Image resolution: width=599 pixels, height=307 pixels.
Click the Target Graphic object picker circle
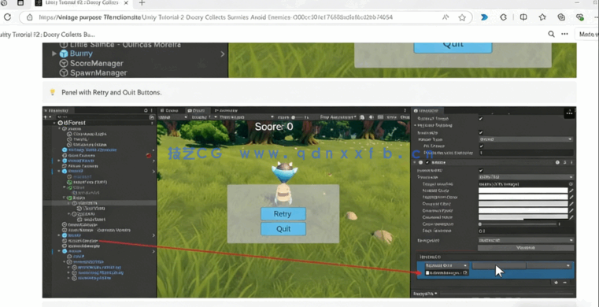click(571, 184)
